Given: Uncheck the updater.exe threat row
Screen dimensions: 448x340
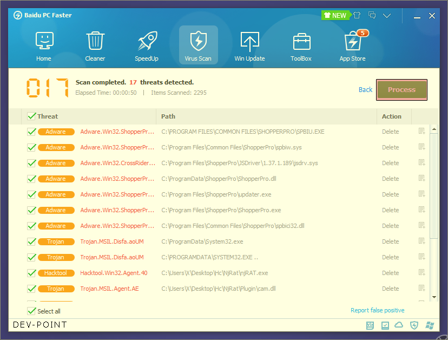Looking at the screenshot, I should pos(31,194).
